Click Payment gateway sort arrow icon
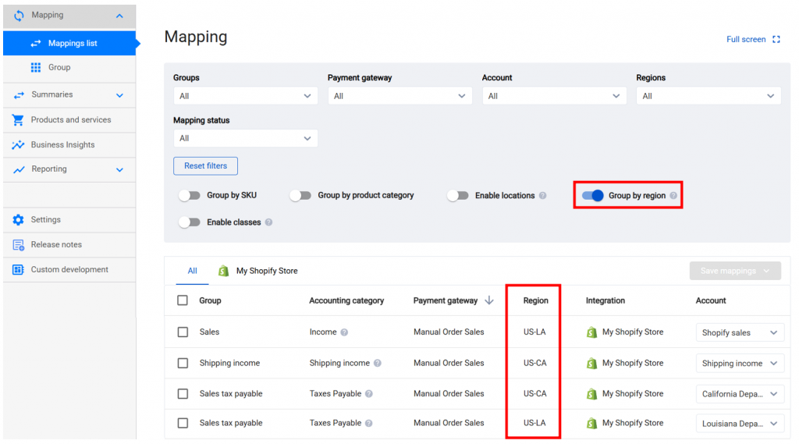Screen dimensions: 799x444 pos(489,300)
